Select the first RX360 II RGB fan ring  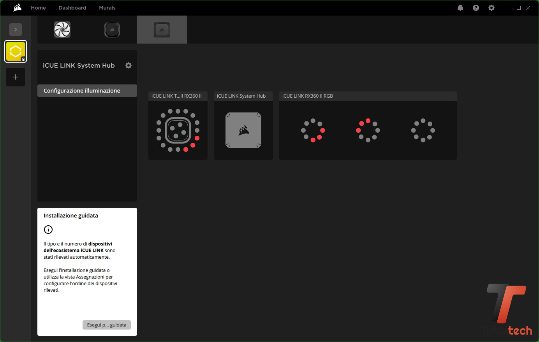[x=313, y=130]
